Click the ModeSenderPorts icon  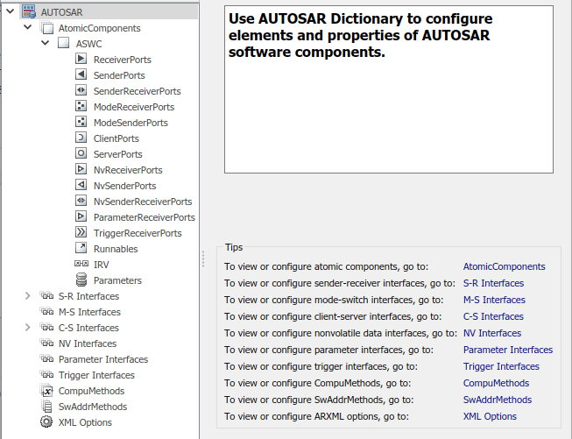point(81,123)
